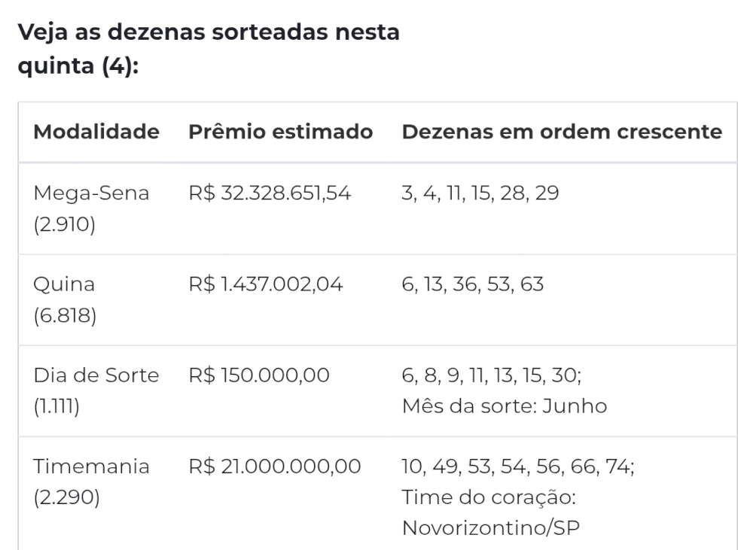
Task: Click the 'Mês da sorte: Junho' text
Action: pyautogui.click(x=505, y=406)
